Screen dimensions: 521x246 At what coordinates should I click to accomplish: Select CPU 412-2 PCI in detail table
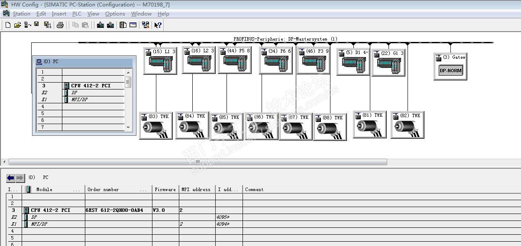click(54, 210)
